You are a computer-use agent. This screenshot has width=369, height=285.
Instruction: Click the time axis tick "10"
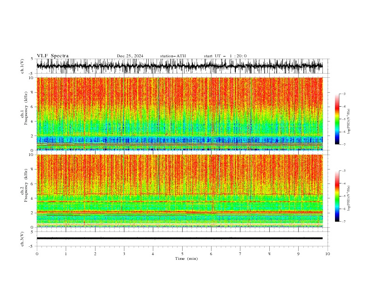click(328, 254)
